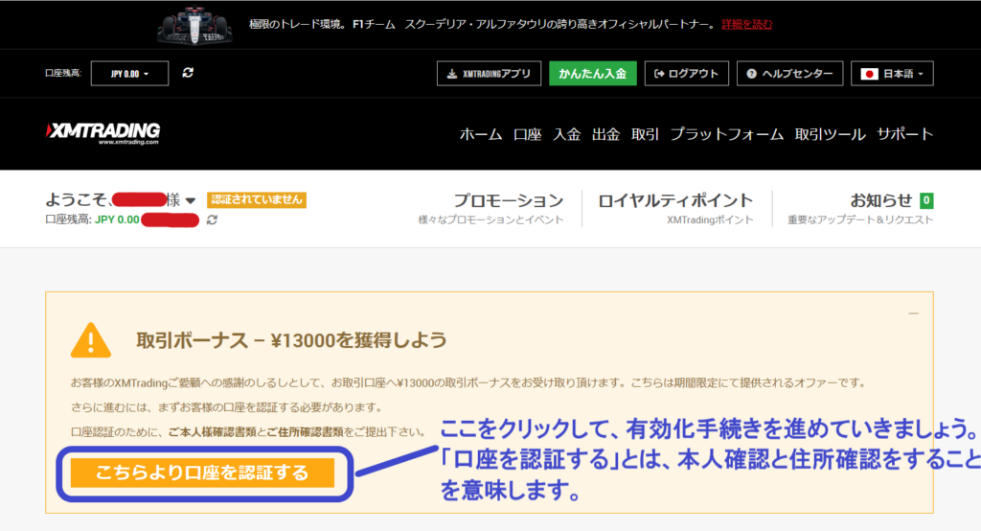Screen dimensions: 981x531
Task: Click the green かんたん入金 button
Action: (592, 74)
